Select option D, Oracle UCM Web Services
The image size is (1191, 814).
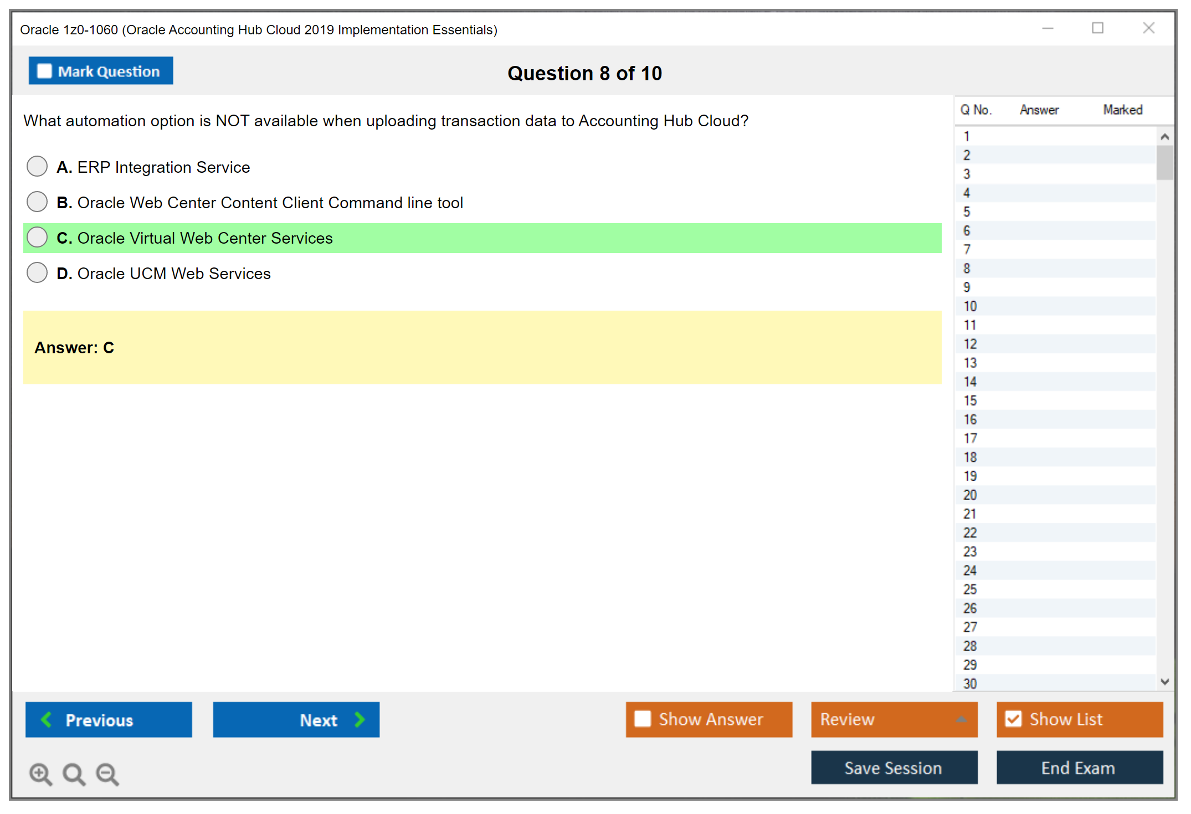[x=37, y=272]
